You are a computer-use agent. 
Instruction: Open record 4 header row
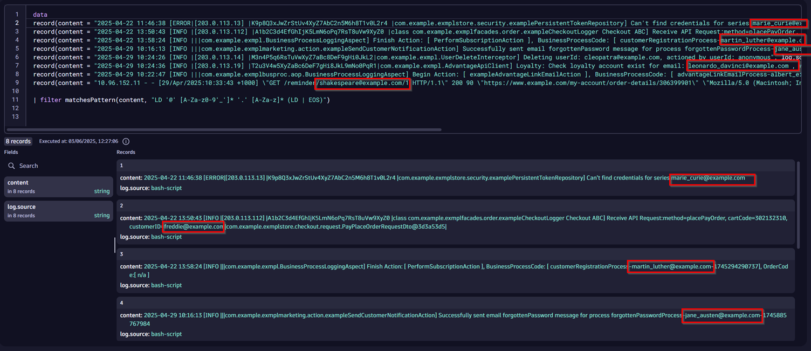click(x=456, y=303)
